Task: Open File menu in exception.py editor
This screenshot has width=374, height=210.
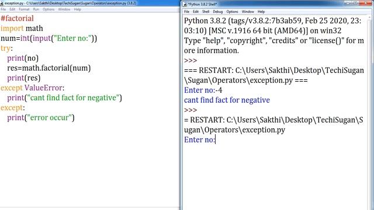Action: click(4, 9)
